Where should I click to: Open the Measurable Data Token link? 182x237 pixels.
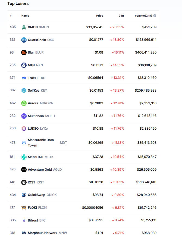pos(41,143)
